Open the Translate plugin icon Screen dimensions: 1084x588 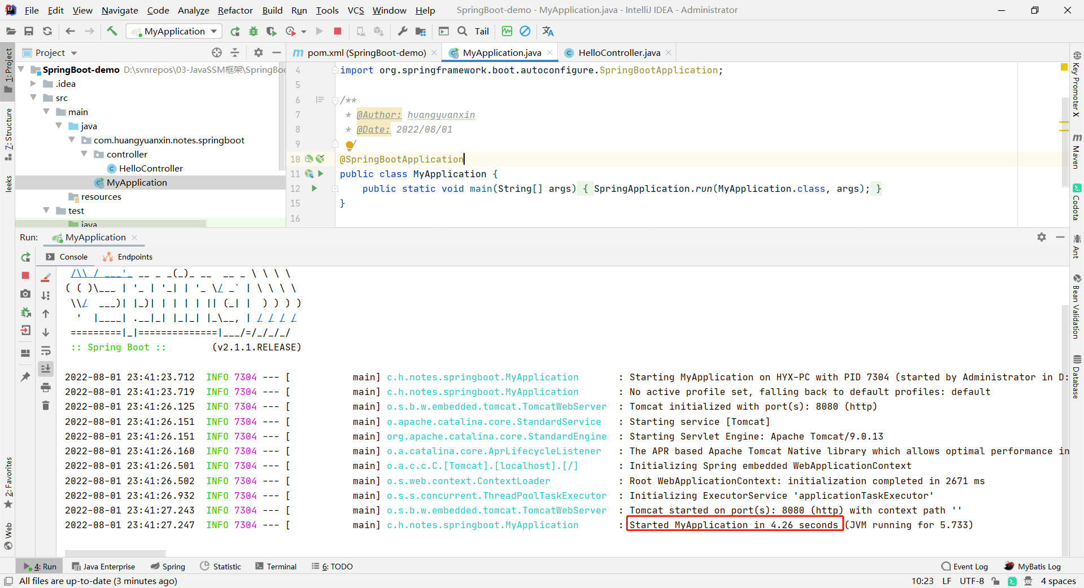point(548,31)
